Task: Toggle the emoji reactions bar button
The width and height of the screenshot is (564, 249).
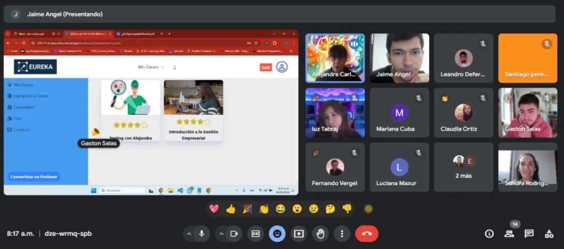Action: (277, 234)
